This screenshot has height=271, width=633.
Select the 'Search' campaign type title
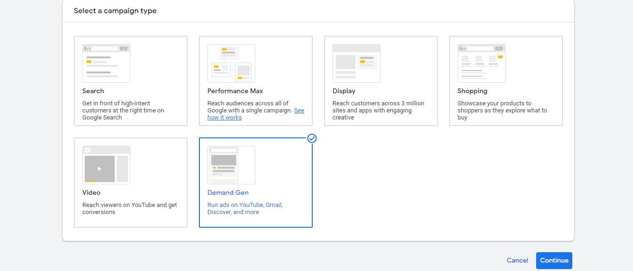tap(93, 91)
